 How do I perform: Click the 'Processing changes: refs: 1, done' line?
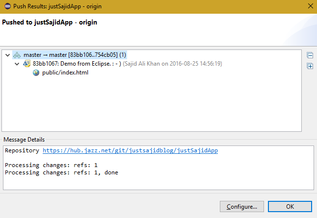coord(61,172)
